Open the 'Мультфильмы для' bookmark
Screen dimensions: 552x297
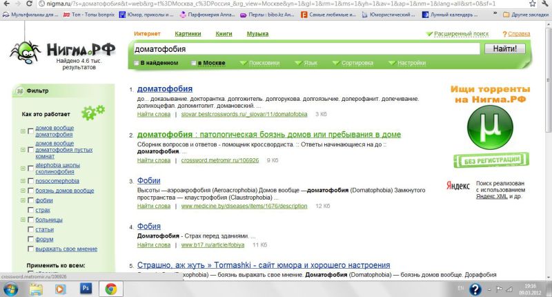click(x=30, y=15)
